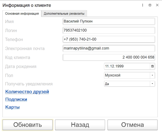Screen dimensions: 162x133
Task: Click the Дата рождения label
Action: tap(21, 66)
